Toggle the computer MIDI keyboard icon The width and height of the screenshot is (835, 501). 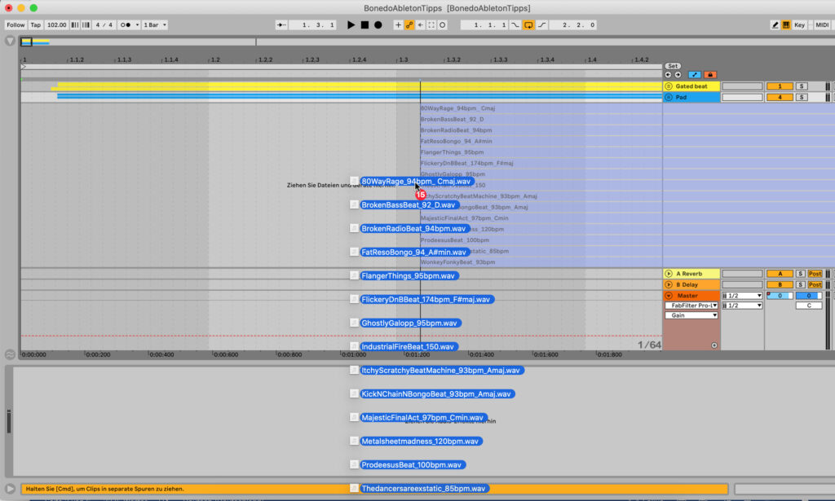(786, 25)
